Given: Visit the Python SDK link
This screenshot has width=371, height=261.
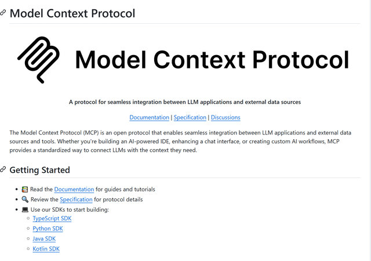Looking at the screenshot, I should 48,229.
